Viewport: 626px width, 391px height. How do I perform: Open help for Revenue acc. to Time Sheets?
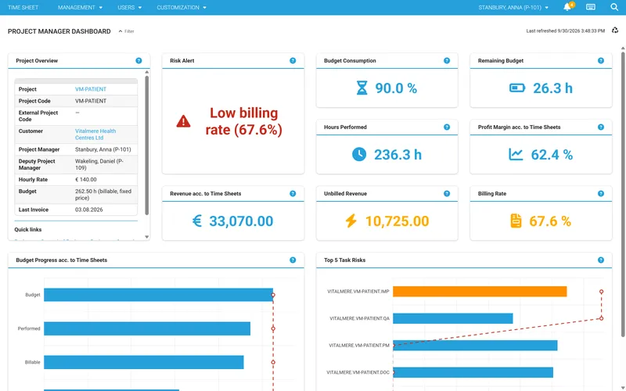[293, 193]
